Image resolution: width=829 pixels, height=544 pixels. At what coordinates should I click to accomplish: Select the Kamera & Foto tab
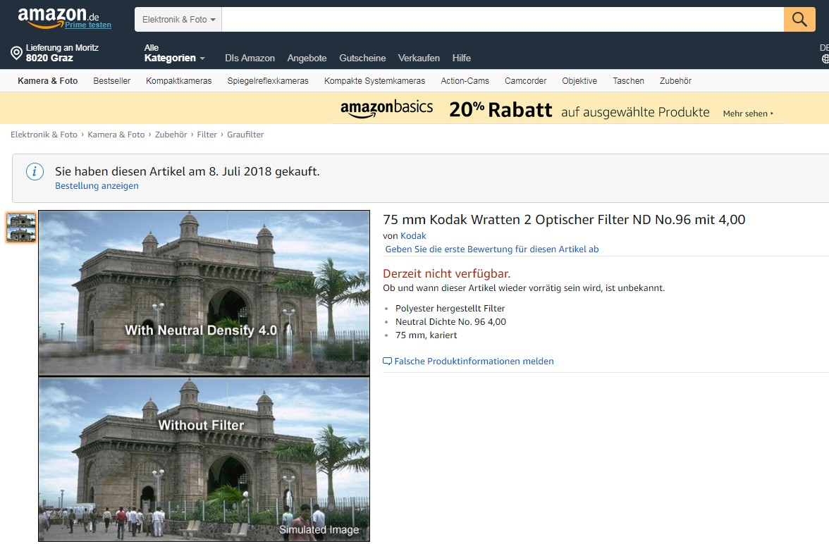coord(48,81)
